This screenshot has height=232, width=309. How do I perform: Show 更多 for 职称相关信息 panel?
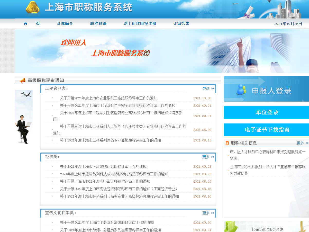(x=300, y=143)
